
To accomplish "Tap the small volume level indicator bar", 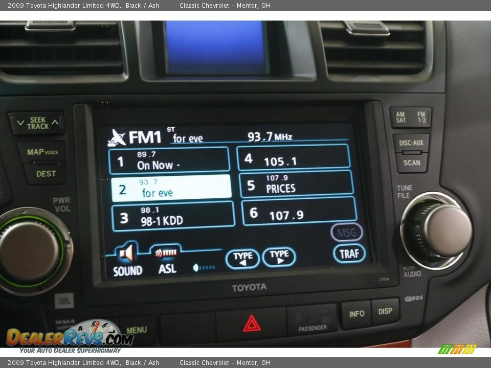I will point(204,267).
